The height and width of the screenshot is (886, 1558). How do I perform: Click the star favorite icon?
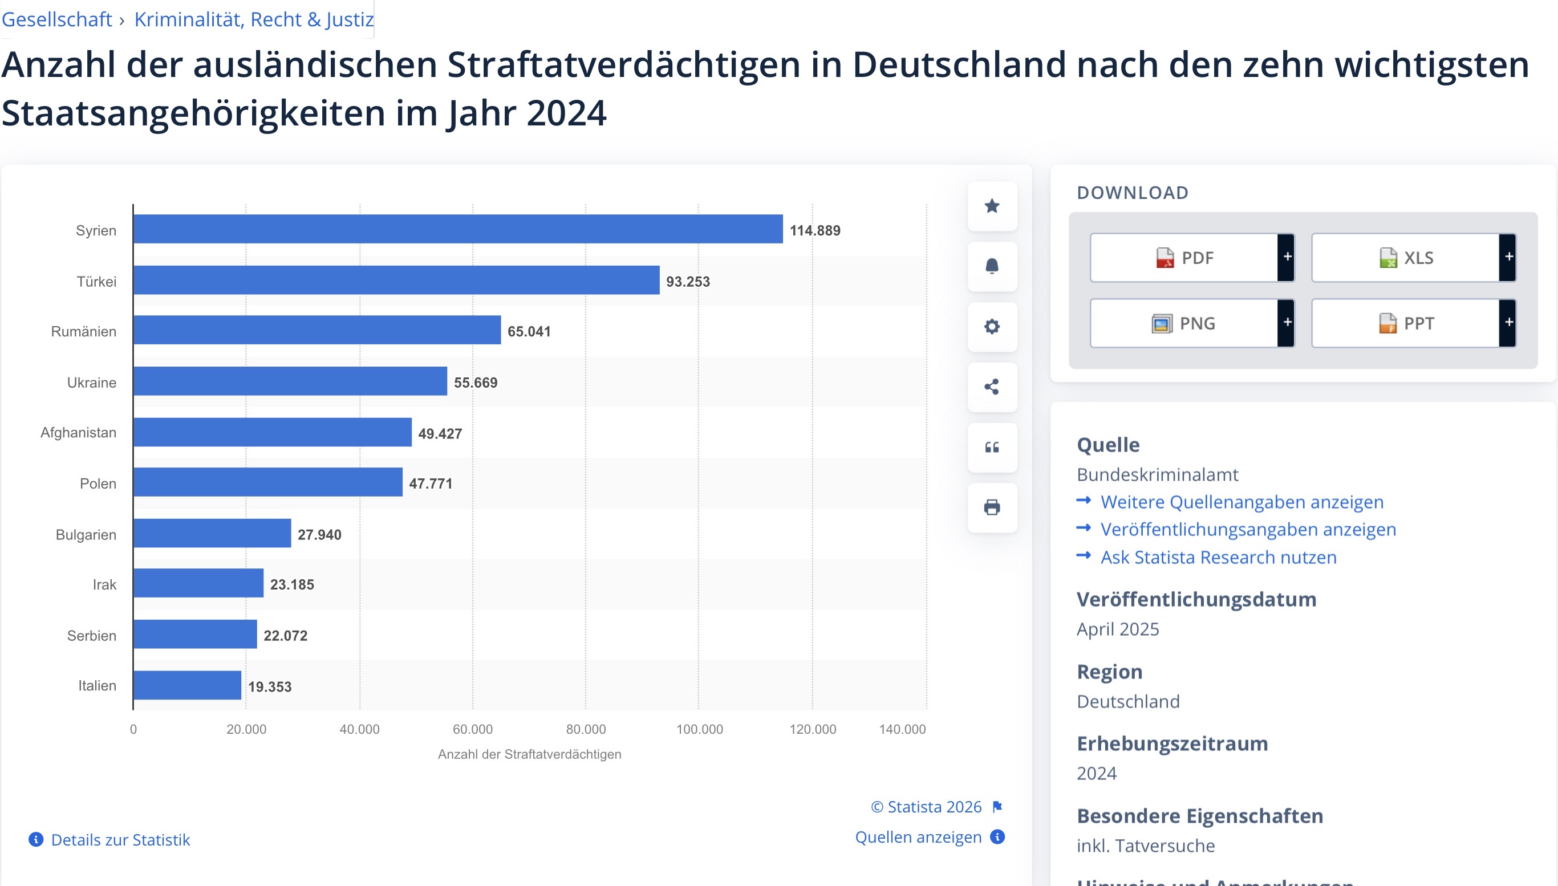point(992,206)
